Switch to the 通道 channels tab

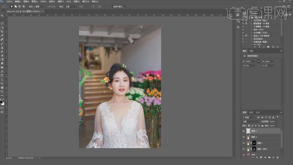click(251, 112)
